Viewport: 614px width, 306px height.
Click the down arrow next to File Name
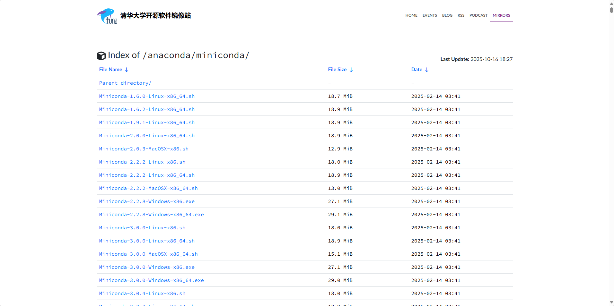[127, 70]
